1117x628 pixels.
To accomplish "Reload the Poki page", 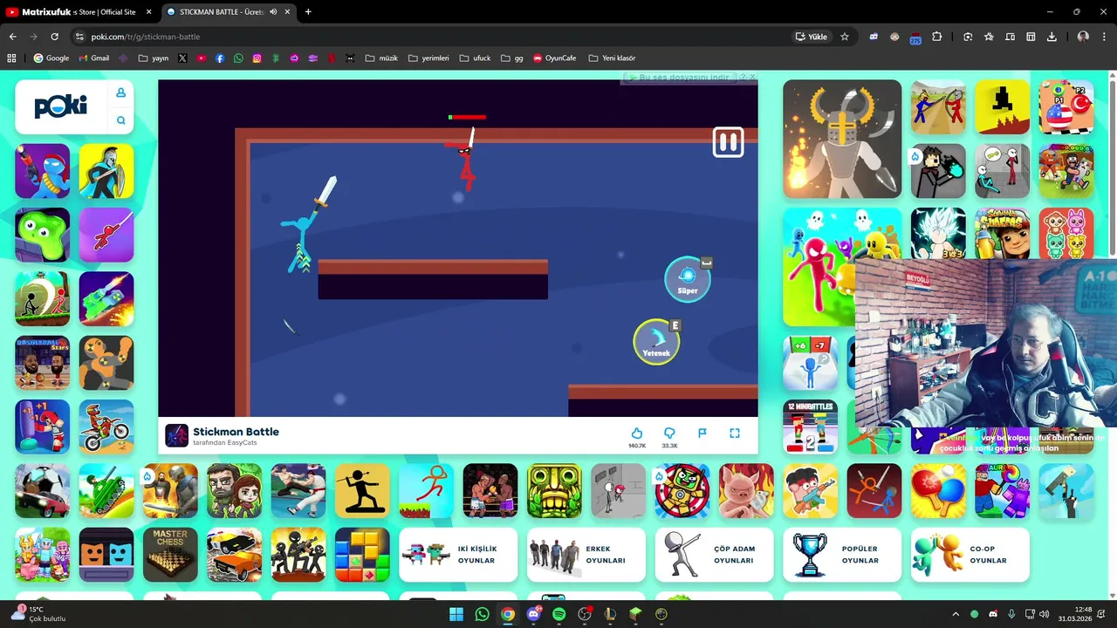I will click(x=54, y=37).
